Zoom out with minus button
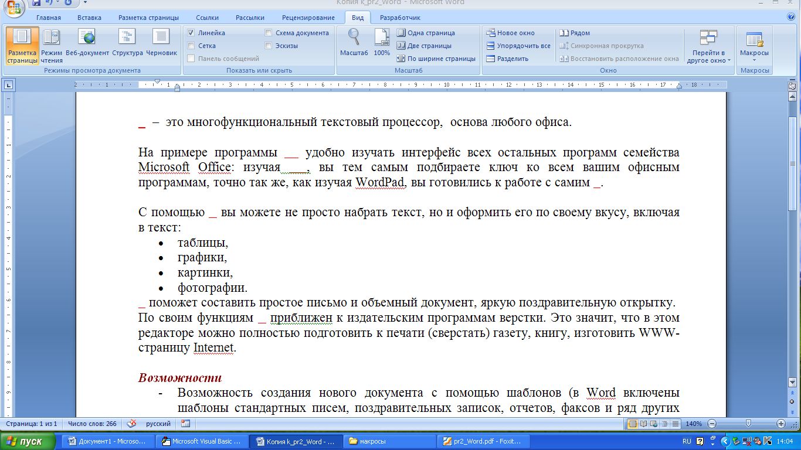 point(711,424)
